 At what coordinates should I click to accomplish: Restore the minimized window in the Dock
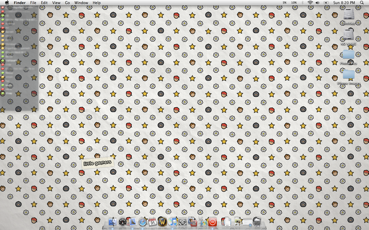pos(247,222)
